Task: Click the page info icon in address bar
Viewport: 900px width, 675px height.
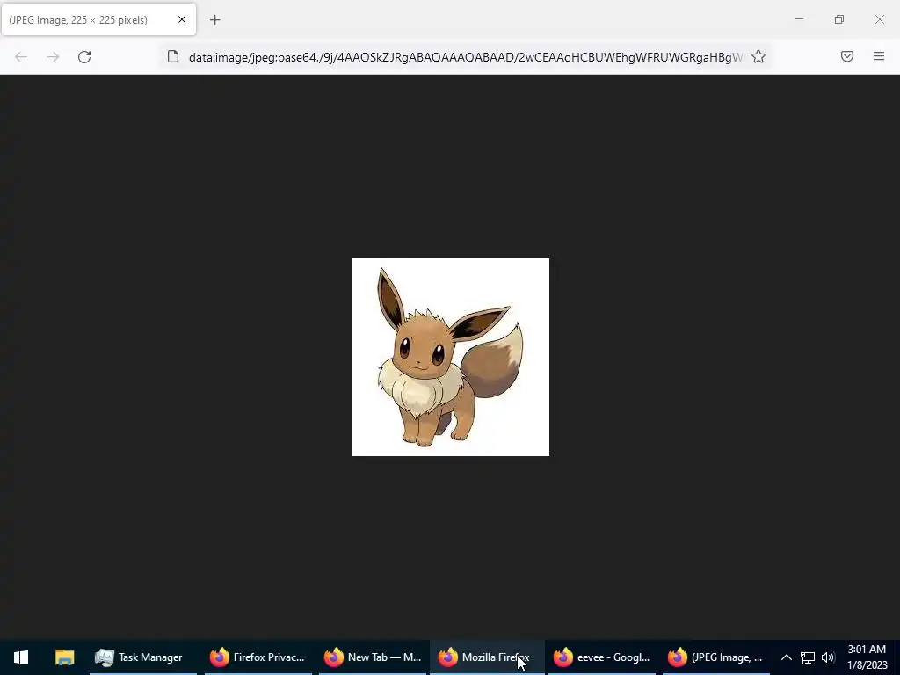Action: (x=173, y=56)
